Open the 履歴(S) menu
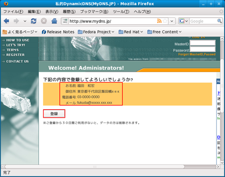 69,12
